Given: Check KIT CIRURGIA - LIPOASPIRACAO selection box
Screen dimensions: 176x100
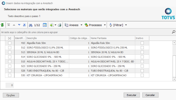Looking at the screenshot, I should click(x=10, y=75).
